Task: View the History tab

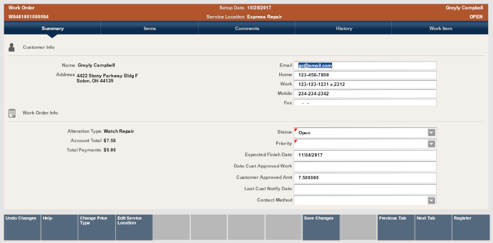Action: pos(344,28)
